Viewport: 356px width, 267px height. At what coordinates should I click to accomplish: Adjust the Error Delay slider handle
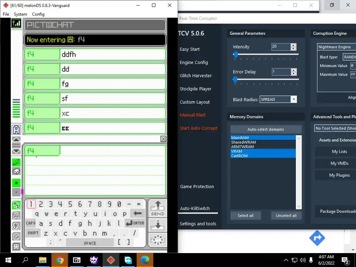pos(235,80)
